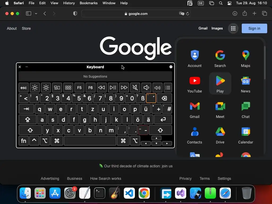Viewport: 272px width, 204px height.
Task: Open the About link
Action: 12,28
